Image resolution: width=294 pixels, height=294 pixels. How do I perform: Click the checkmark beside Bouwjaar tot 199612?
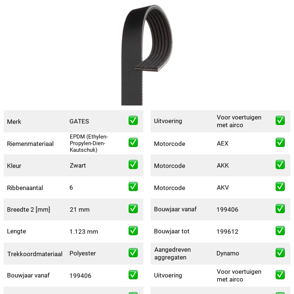point(280,231)
